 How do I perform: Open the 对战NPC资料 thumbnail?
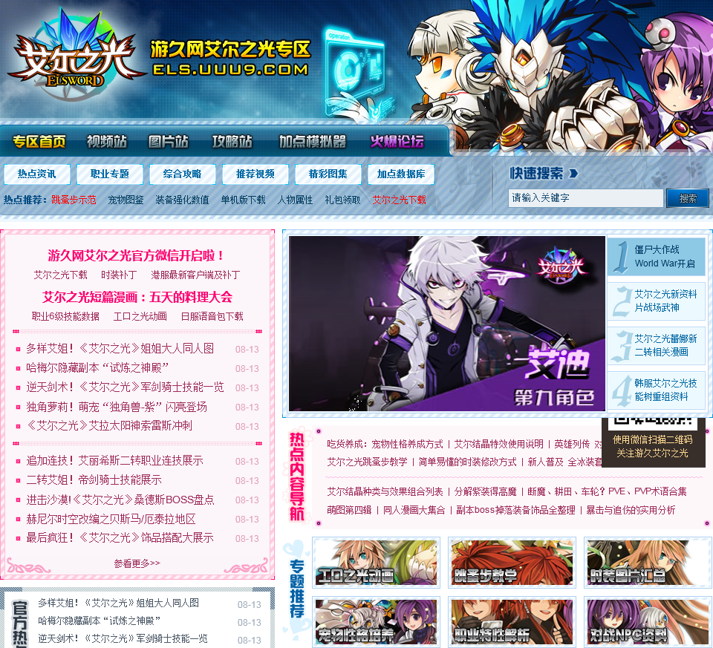648,621
